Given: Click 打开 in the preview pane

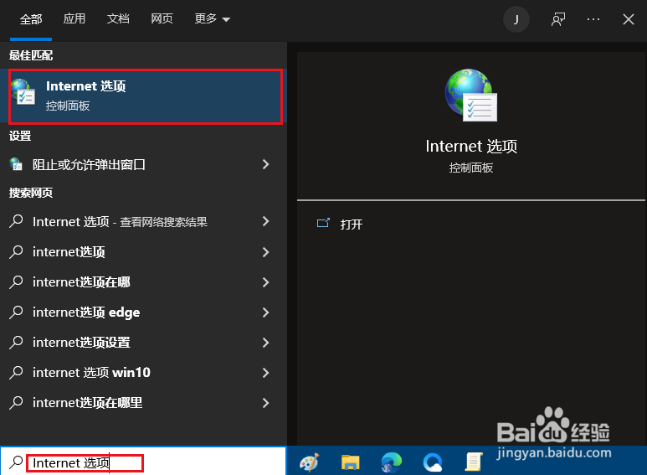Looking at the screenshot, I should [x=352, y=225].
